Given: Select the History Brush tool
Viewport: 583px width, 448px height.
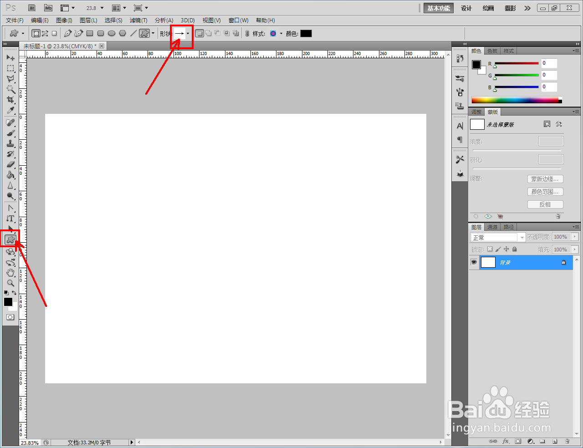Looking at the screenshot, I should pyautogui.click(x=10, y=154).
